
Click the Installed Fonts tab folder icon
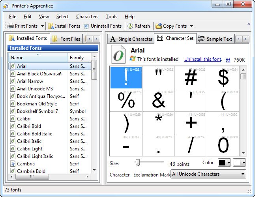pyautogui.click(x=11, y=38)
